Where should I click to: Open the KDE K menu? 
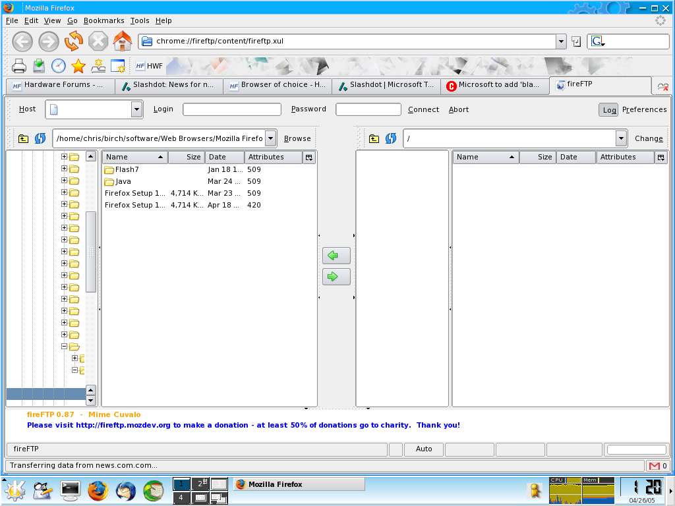click(x=15, y=491)
